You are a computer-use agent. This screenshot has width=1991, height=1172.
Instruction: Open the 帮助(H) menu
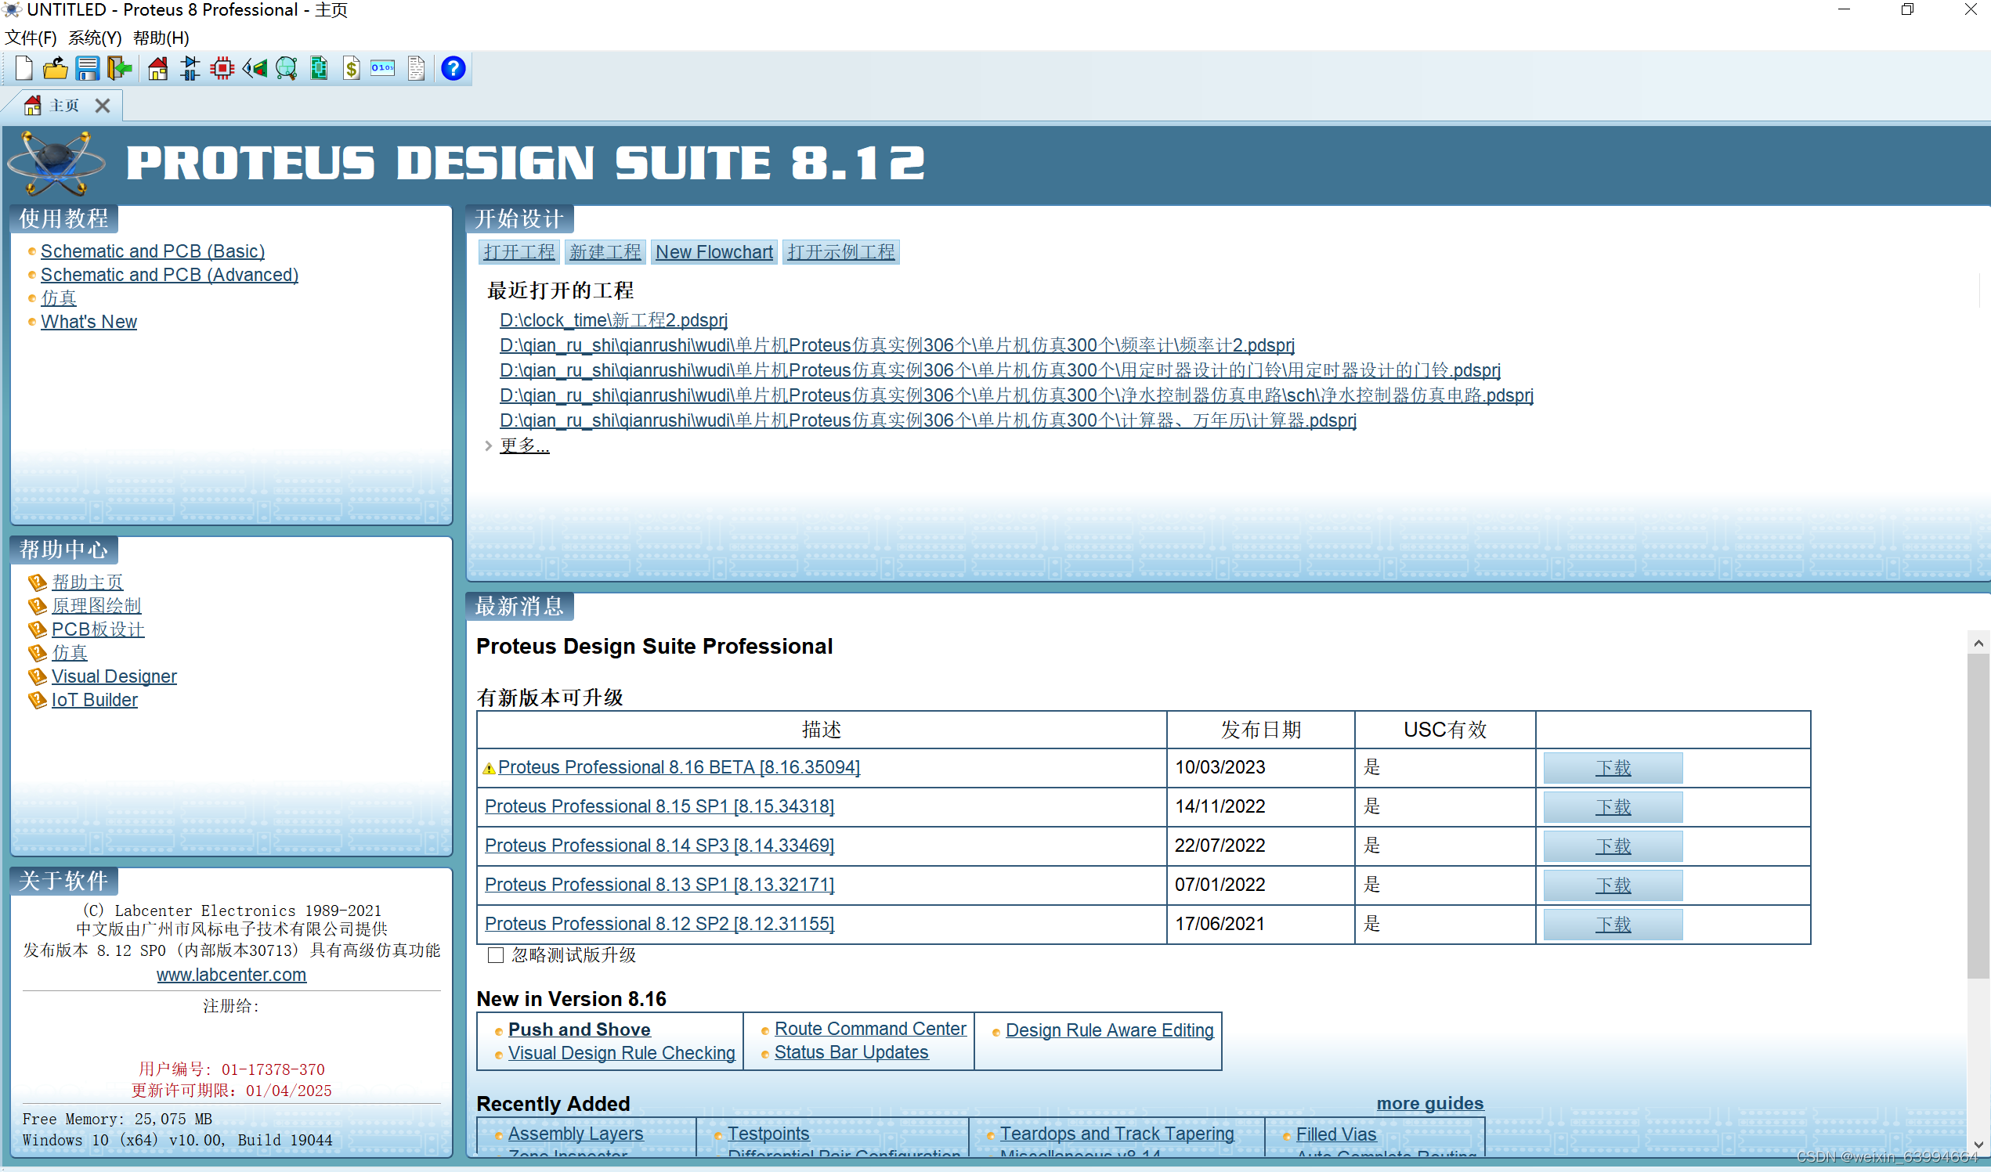[161, 37]
